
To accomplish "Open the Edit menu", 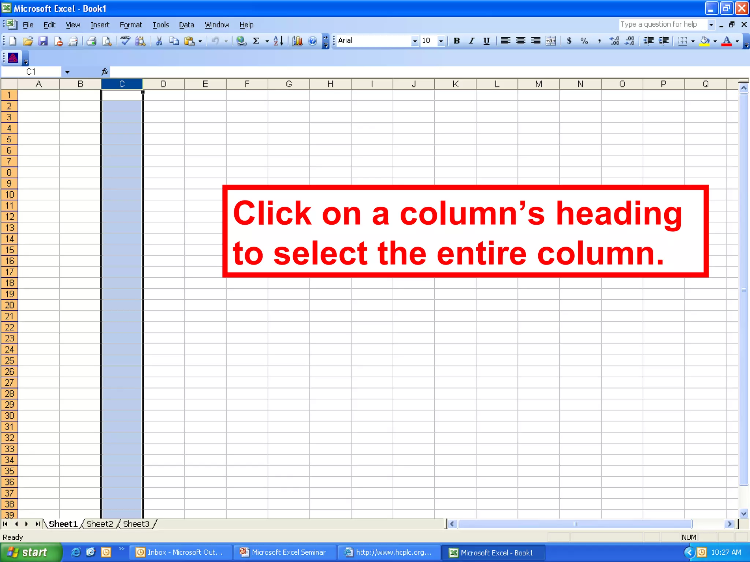I will 49,25.
